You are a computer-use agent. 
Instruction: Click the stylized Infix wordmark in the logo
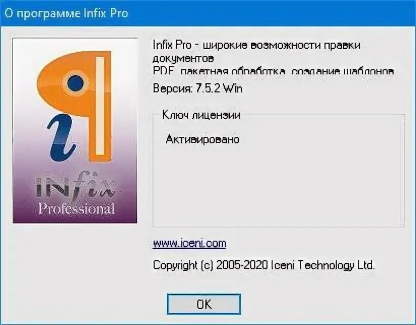(74, 186)
